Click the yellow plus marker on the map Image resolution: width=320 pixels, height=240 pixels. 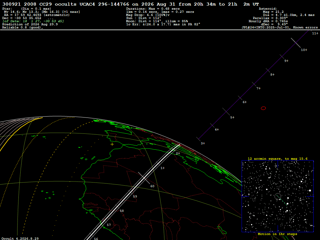(112, 144)
